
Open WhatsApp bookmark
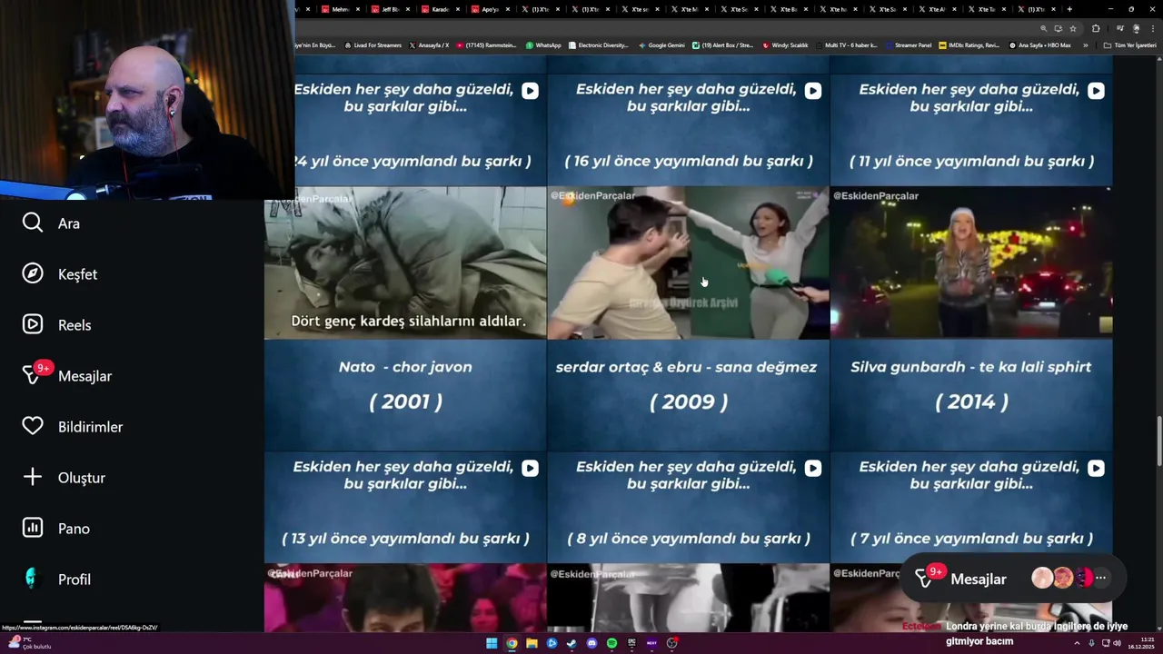coord(544,45)
